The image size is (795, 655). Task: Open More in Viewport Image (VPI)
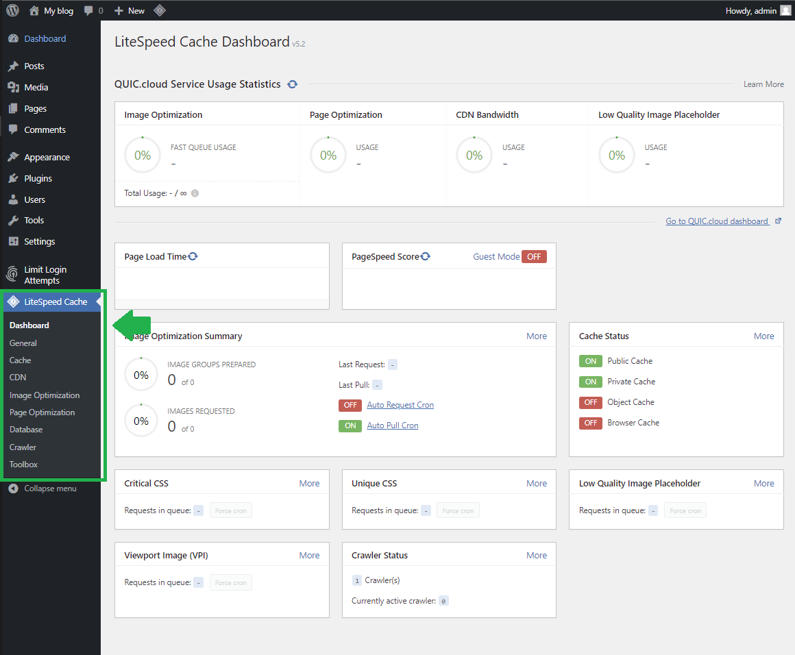point(309,556)
